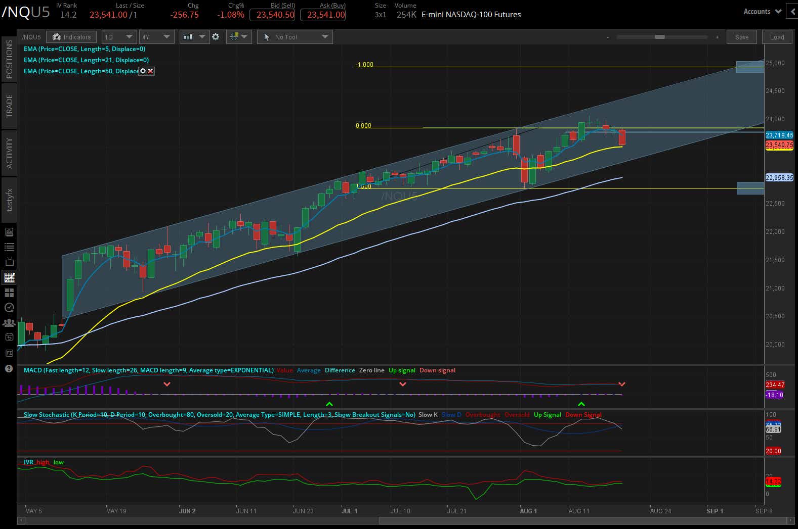Click the /NQU5 symbol field at top

click(25, 12)
